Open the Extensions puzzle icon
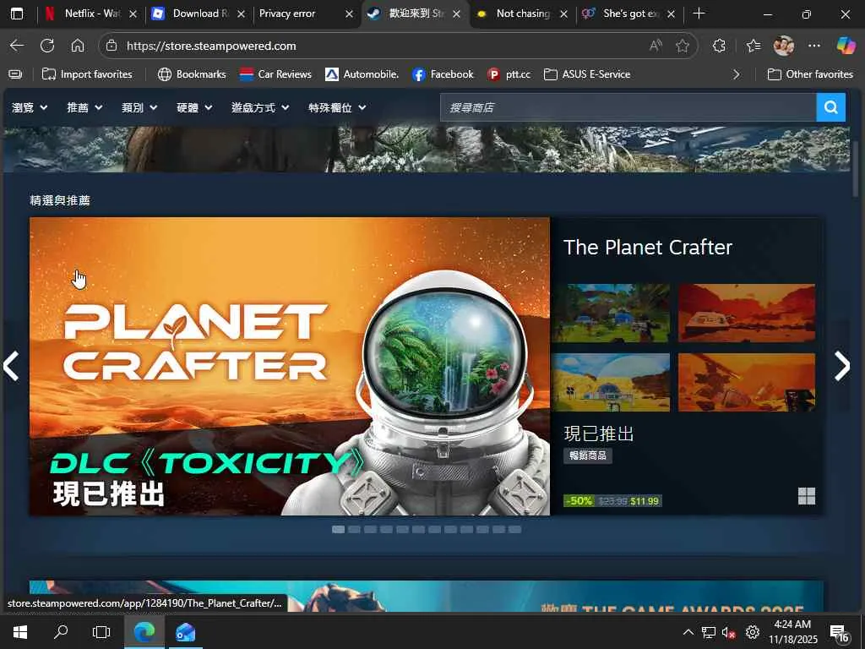 pyautogui.click(x=719, y=46)
